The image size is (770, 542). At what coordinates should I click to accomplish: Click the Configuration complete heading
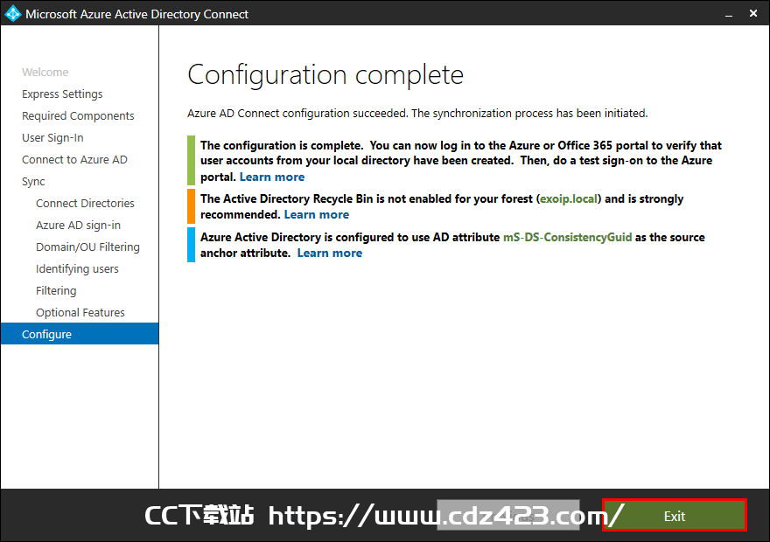[x=325, y=75]
